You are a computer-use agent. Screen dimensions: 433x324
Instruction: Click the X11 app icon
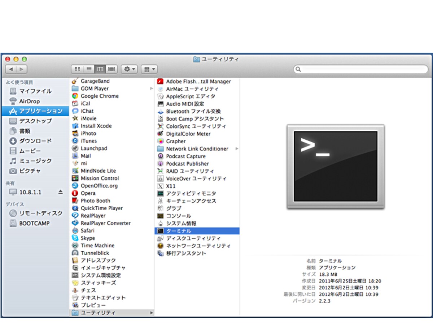[161, 186]
